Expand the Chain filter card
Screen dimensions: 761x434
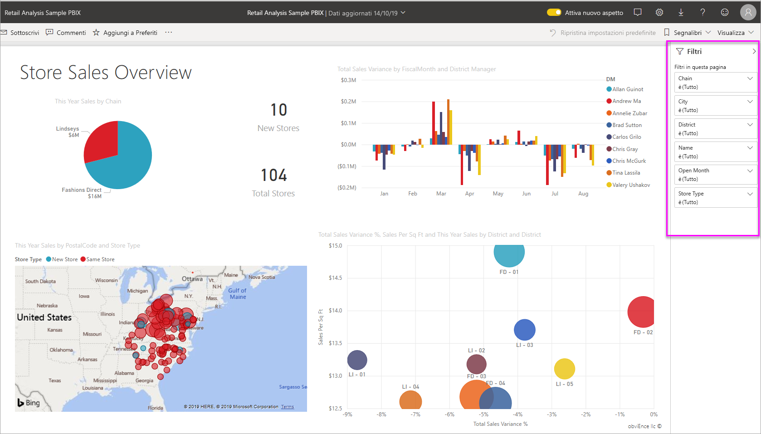click(750, 78)
